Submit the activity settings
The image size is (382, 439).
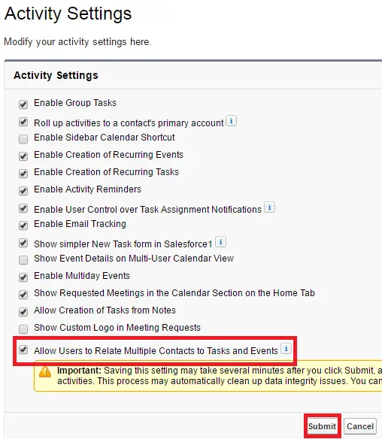[322, 426]
